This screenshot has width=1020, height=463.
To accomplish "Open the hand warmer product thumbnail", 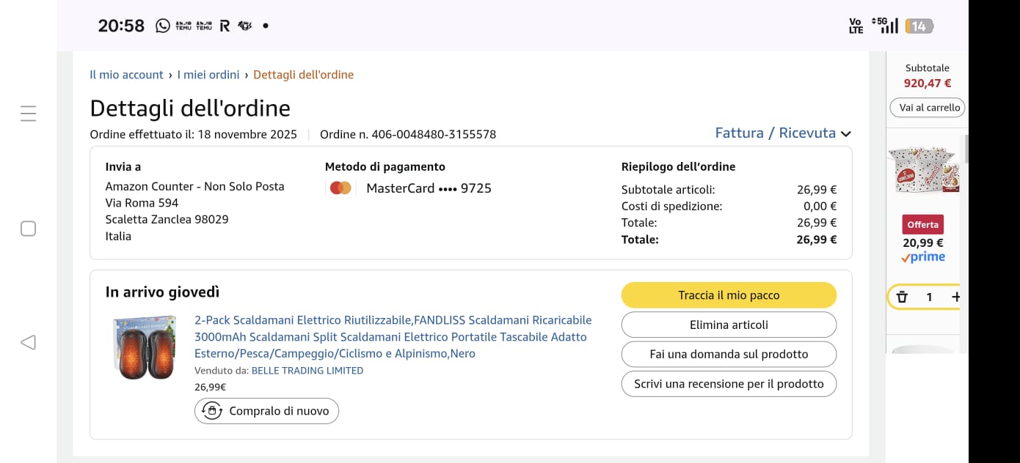I will [x=145, y=347].
